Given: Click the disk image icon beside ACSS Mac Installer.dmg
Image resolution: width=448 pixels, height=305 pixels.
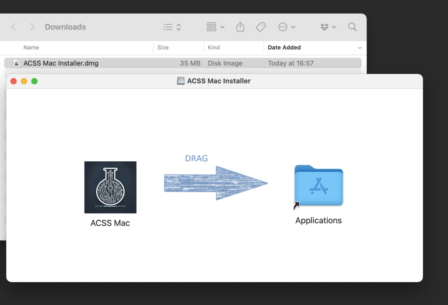Looking at the screenshot, I should 17,63.
